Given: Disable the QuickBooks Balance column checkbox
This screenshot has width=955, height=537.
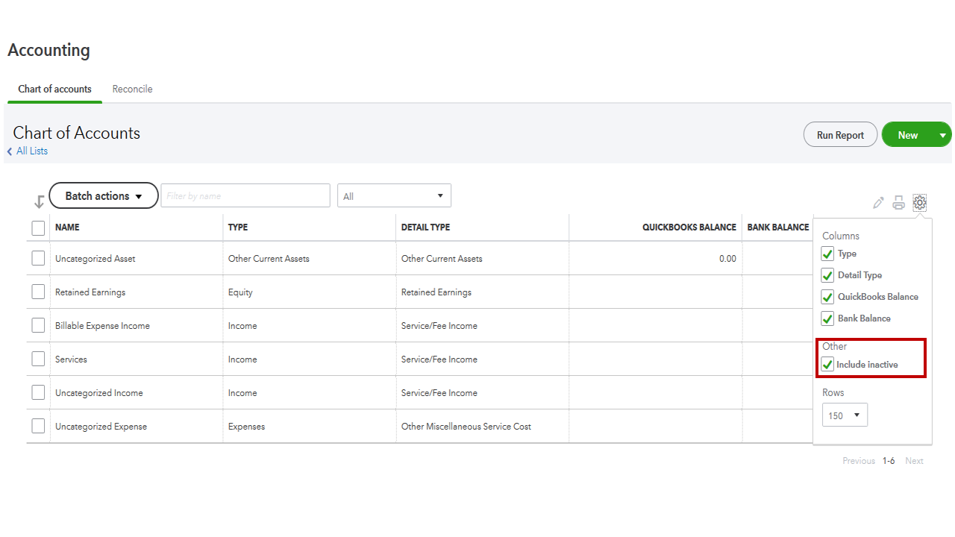Looking at the screenshot, I should 827,297.
